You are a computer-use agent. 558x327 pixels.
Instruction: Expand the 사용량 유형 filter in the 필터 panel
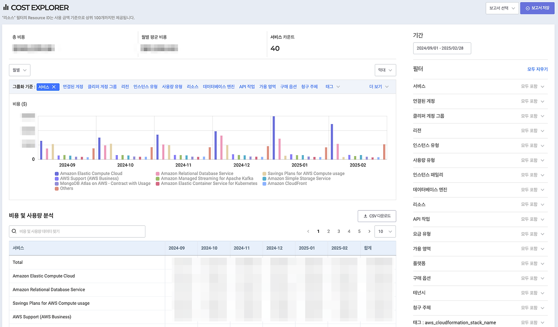click(x=480, y=160)
